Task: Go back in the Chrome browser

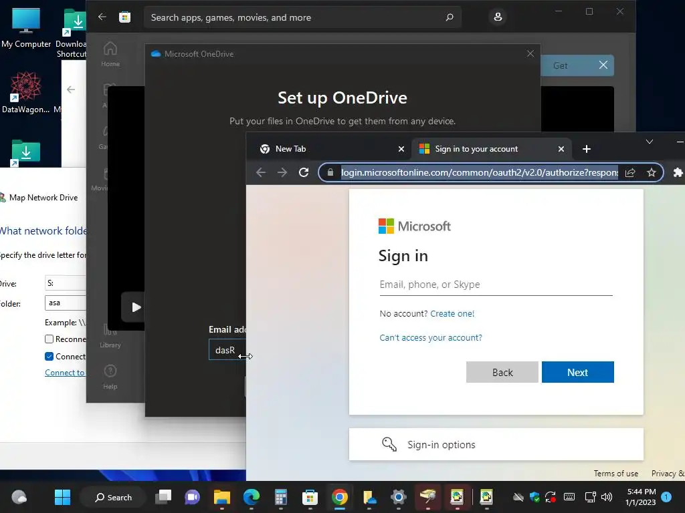Action: coord(261,172)
